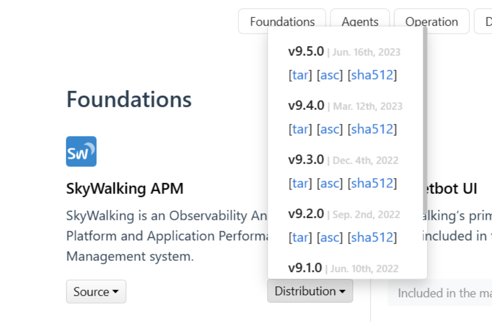
Task: Click the SkyWalking SW logo icon
Action: [81, 152]
